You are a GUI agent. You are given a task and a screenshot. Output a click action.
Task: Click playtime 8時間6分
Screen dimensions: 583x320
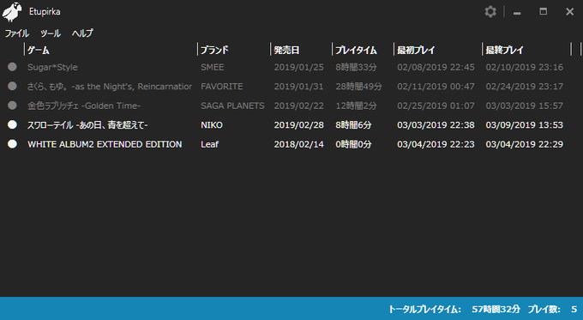353,125
